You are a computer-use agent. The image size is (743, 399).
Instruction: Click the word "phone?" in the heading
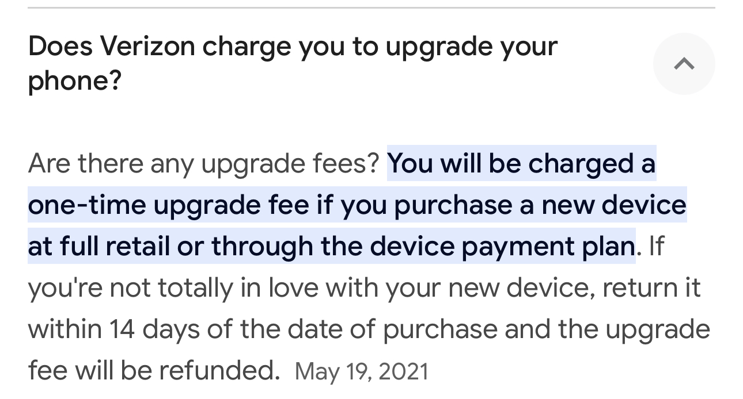(x=75, y=82)
